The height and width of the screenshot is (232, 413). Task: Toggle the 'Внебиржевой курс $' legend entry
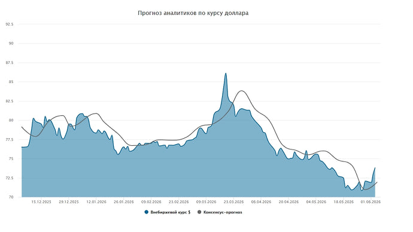tap(168, 212)
